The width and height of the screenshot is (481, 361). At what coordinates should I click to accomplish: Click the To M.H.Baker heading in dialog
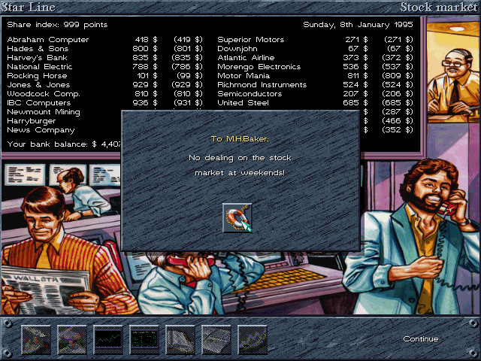(240, 138)
